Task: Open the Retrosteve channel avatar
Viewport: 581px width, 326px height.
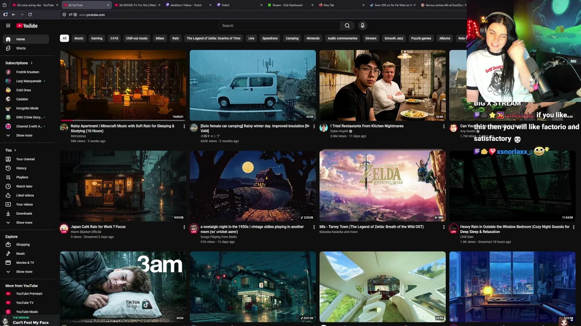Action: pyautogui.click(x=64, y=128)
